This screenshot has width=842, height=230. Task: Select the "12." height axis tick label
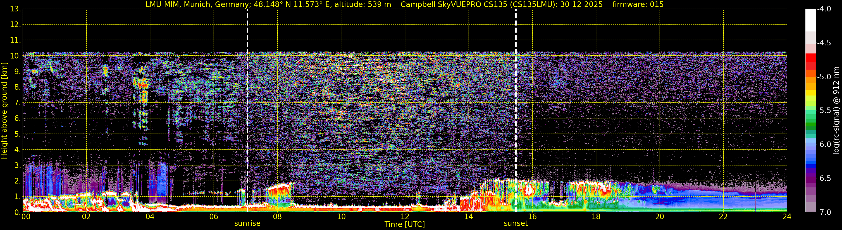(x=15, y=25)
